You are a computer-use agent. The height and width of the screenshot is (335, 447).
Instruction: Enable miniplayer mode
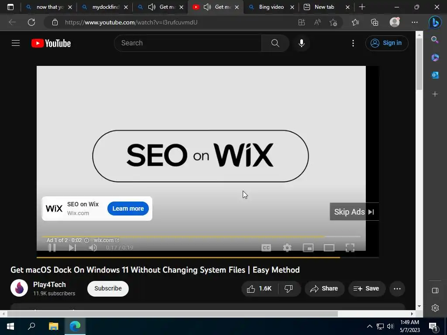coord(308,248)
